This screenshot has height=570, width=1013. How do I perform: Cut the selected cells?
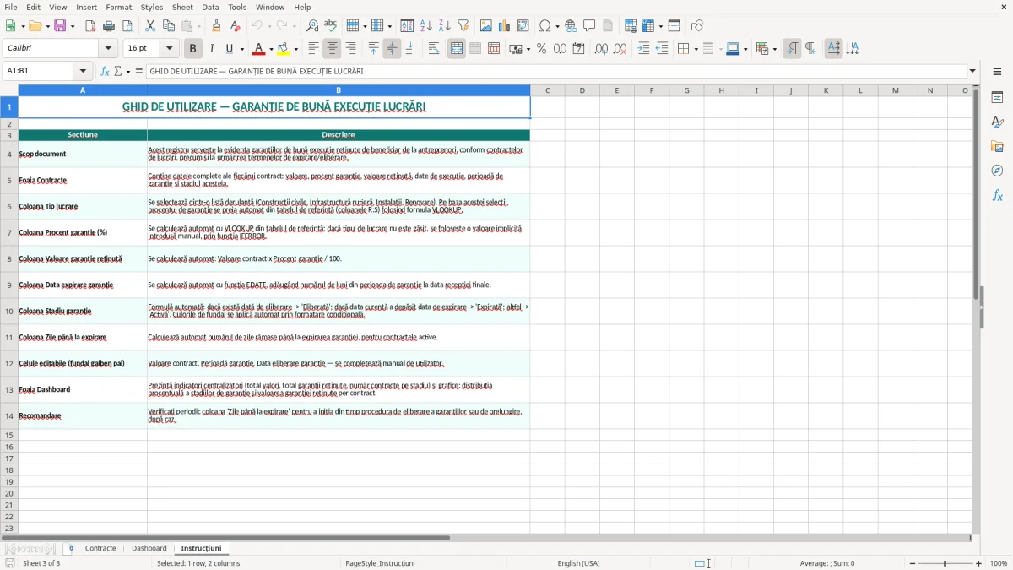coord(149,26)
